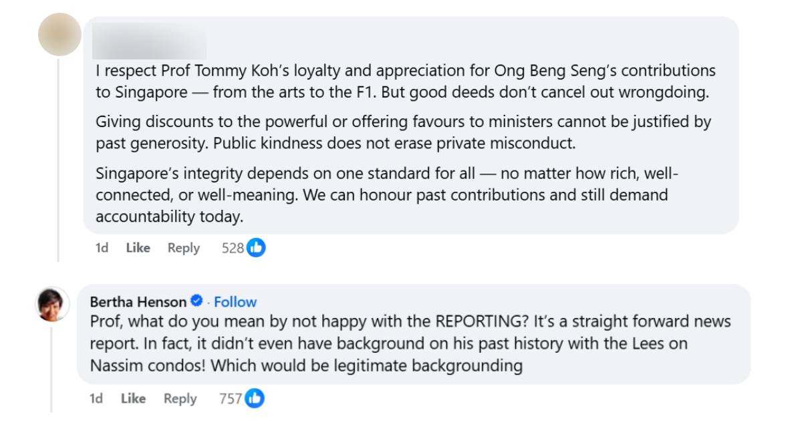Reply to the comment about Prof Tommy Koh
The height and width of the screenshot is (421, 802).
pyautogui.click(x=184, y=248)
